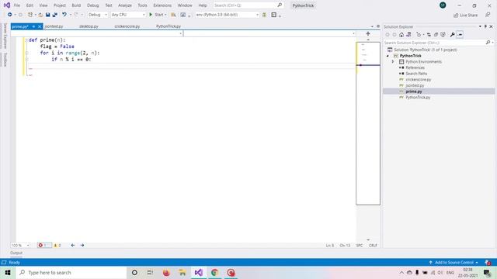Click the Python package environment icon

pyautogui.click(x=264, y=15)
